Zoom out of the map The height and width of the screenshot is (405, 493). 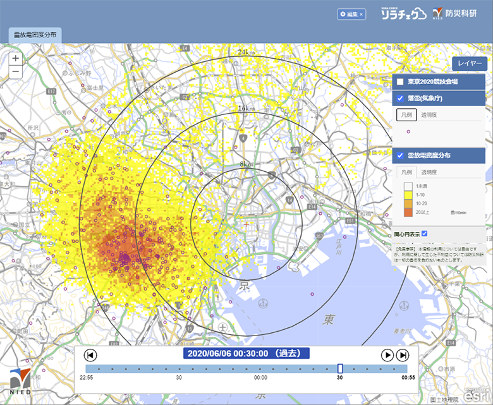point(16,71)
